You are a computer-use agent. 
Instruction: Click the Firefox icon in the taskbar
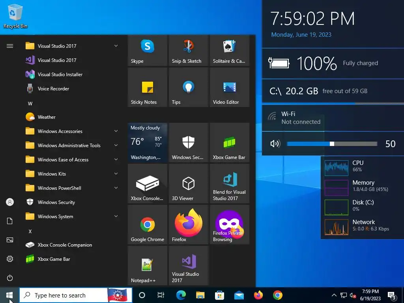click(x=258, y=295)
